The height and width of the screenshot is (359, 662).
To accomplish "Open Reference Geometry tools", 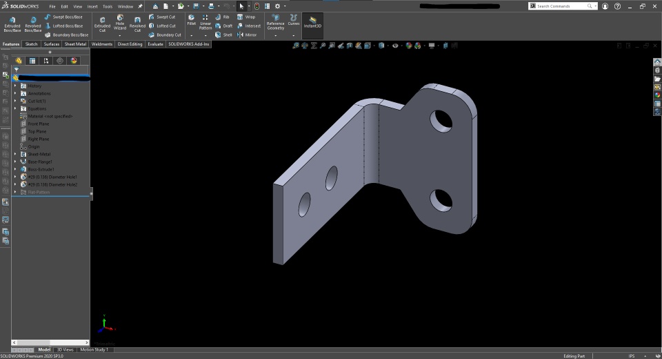I will (275, 22).
